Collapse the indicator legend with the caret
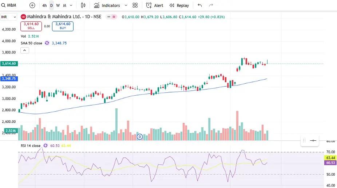The width and height of the screenshot is (337, 188). (x=25, y=50)
